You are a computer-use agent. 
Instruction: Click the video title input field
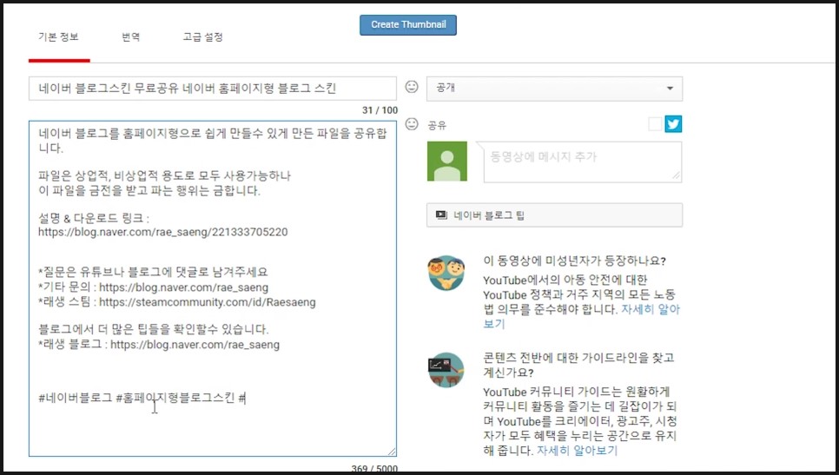click(x=213, y=89)
